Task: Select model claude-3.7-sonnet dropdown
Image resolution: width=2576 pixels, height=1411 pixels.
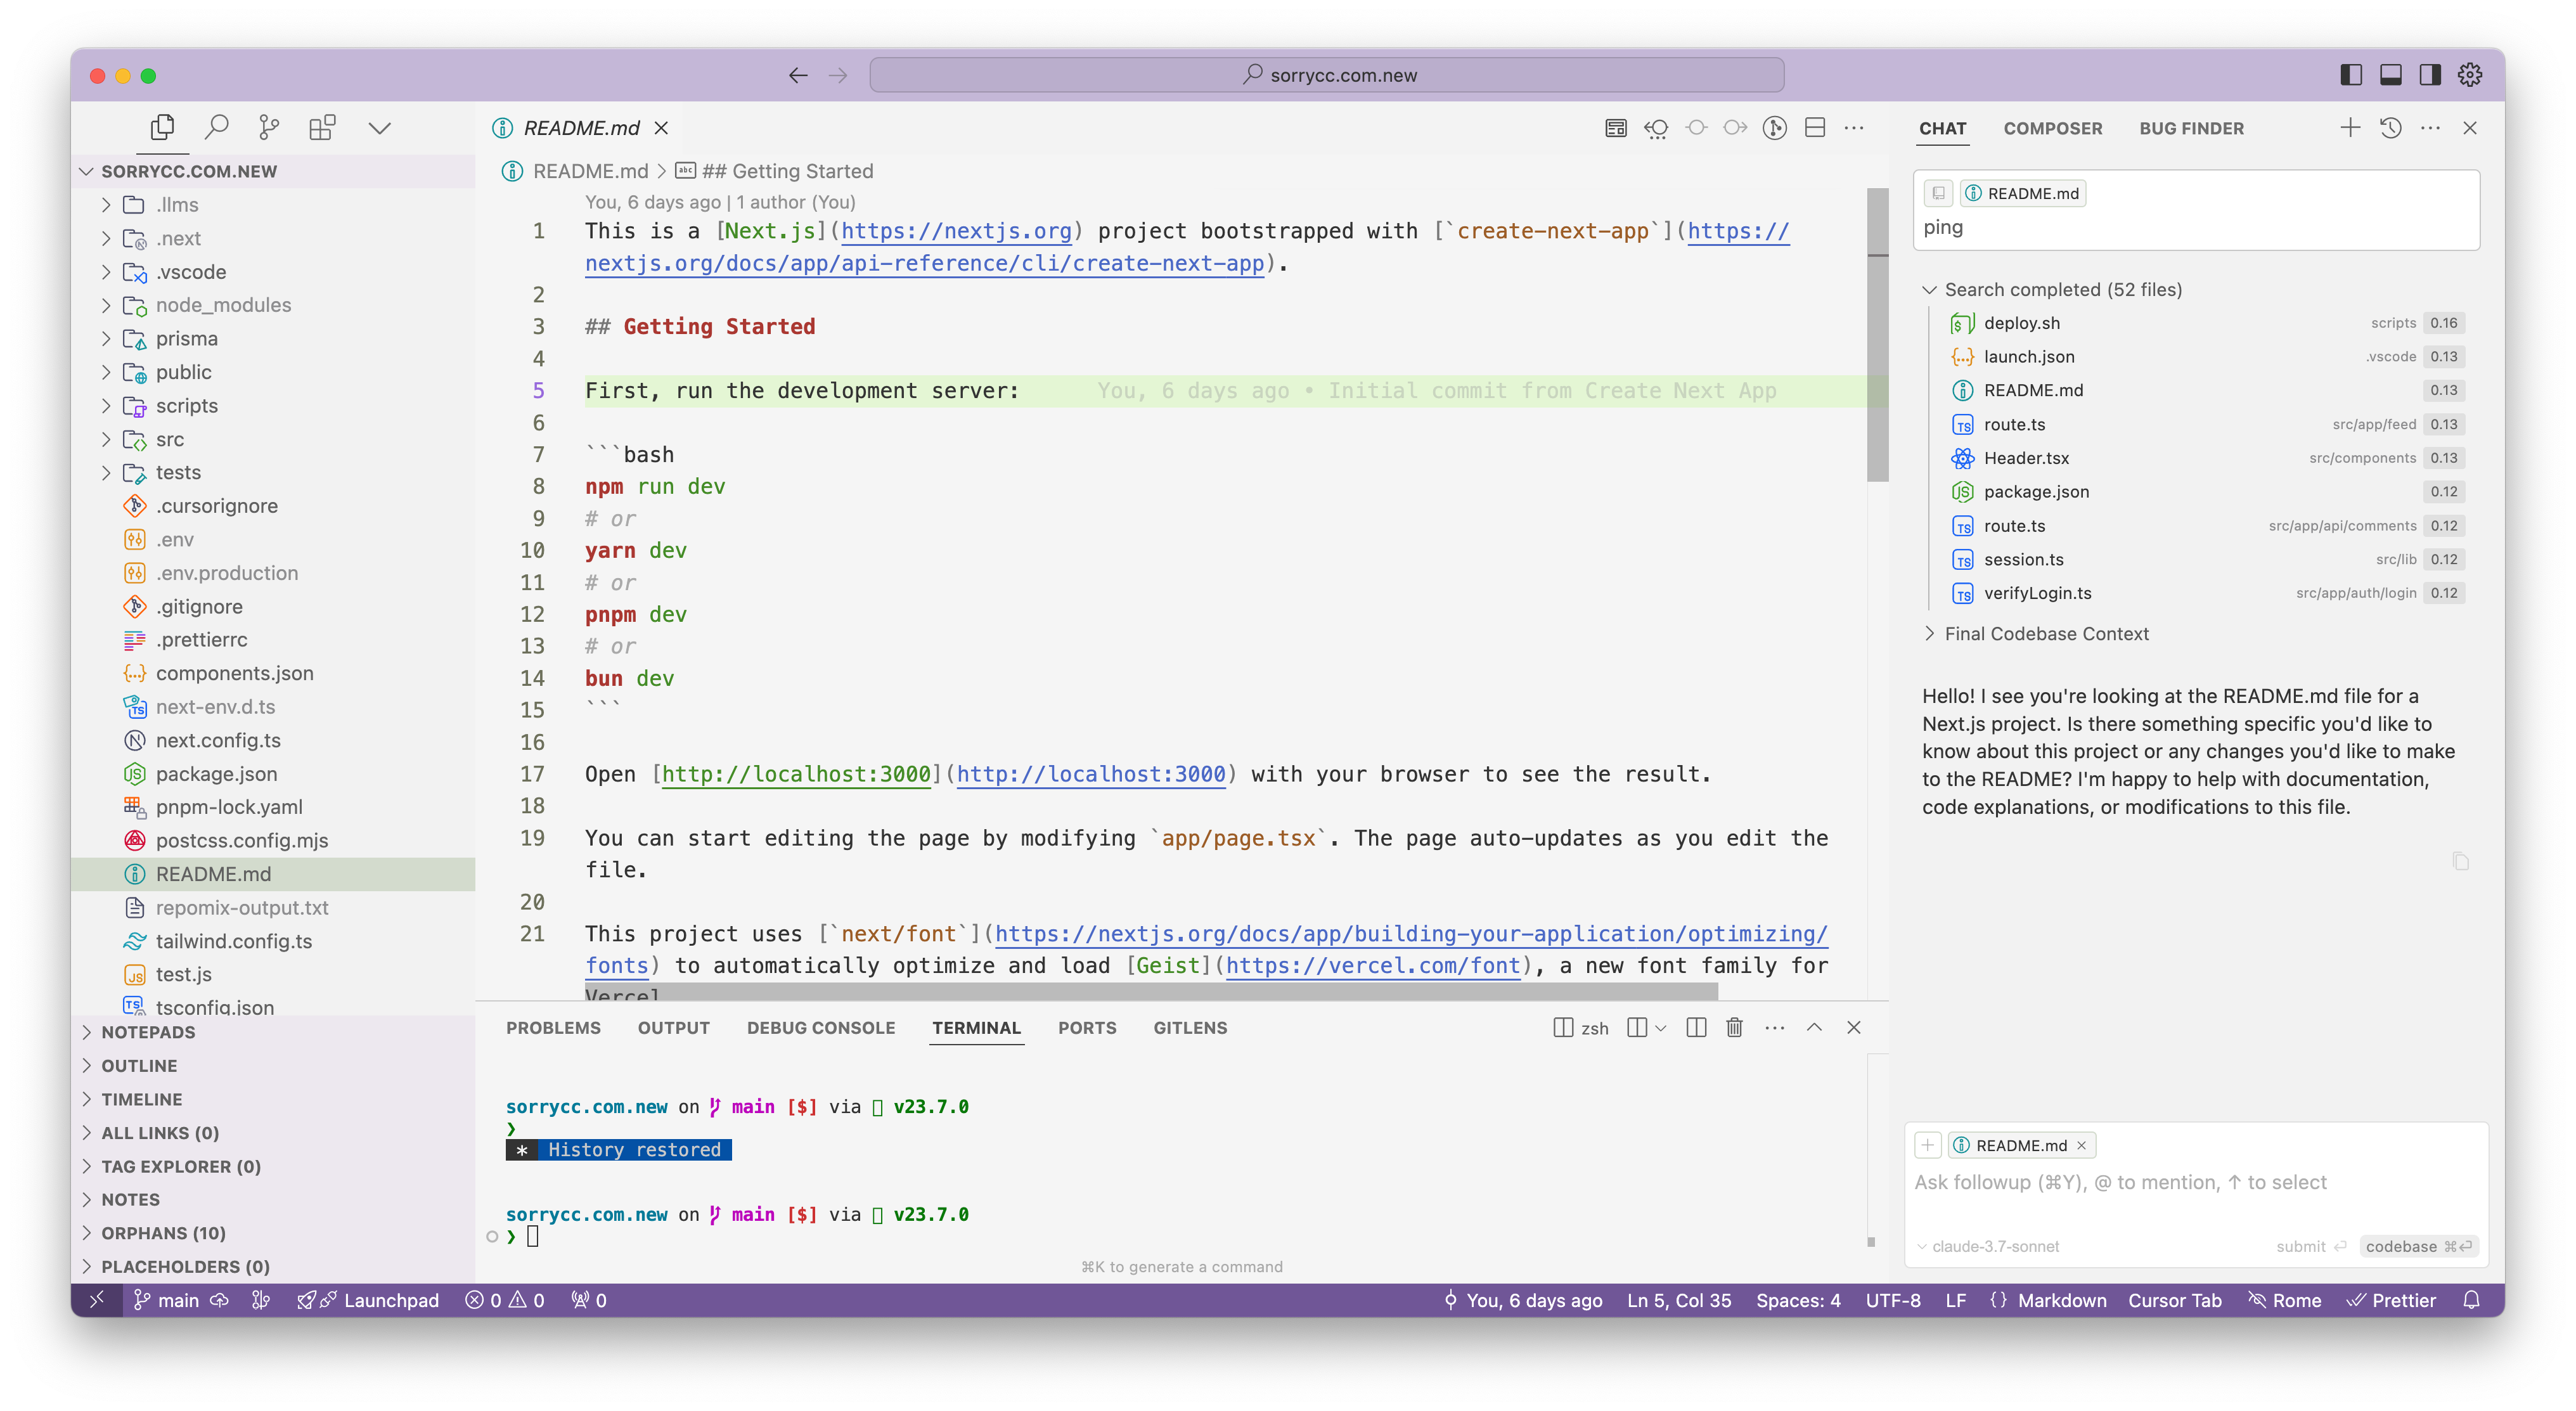Action: coord(1988,1246)
